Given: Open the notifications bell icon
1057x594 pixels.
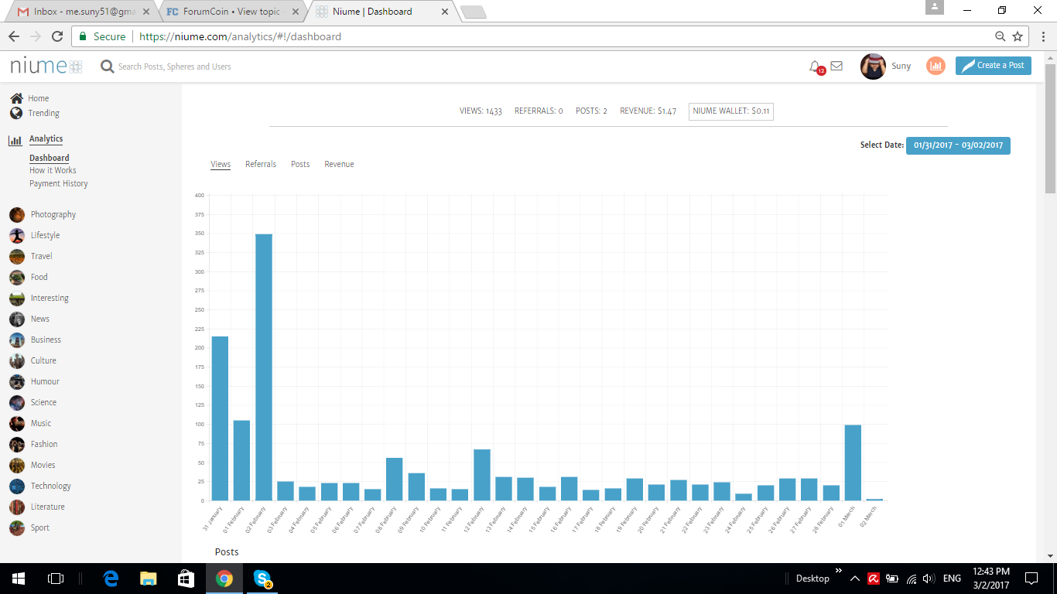Looking at the screenshot, I should coord(815,67).
